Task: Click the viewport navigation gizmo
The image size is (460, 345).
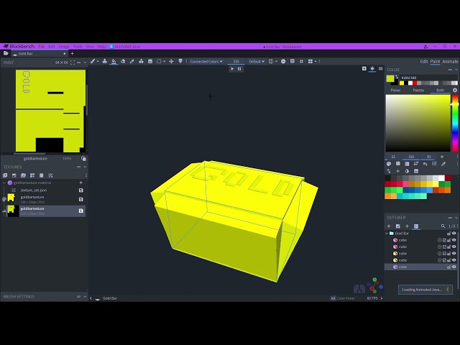Action: (x=374, y=285)
